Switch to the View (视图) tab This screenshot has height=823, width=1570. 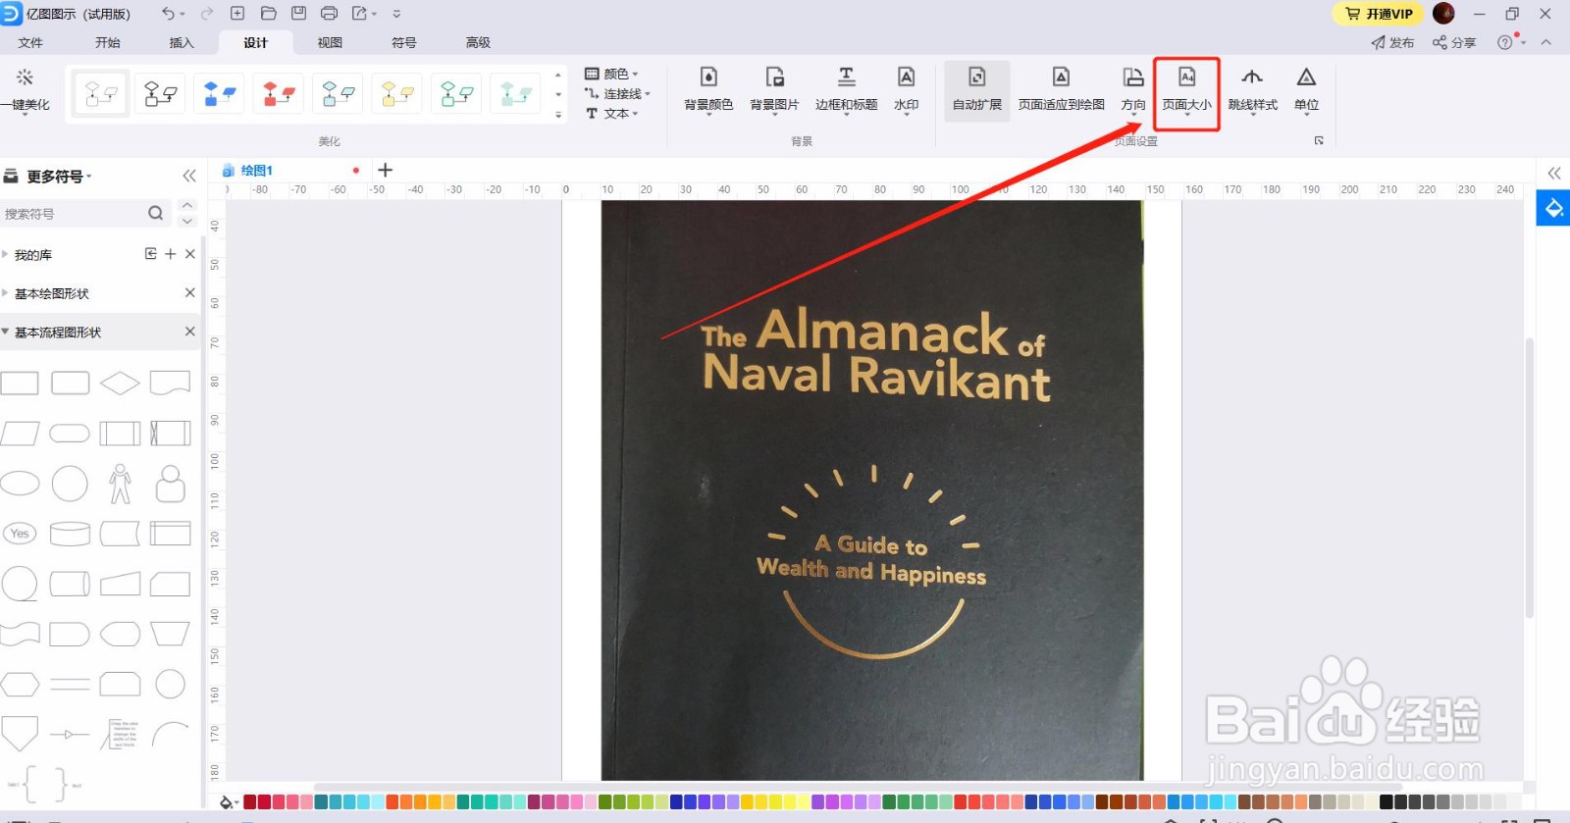[x=330, y=42]
